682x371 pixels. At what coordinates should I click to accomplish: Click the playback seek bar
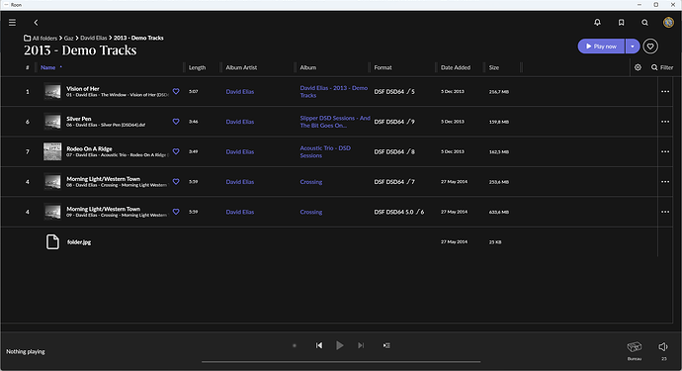(341, 361)
